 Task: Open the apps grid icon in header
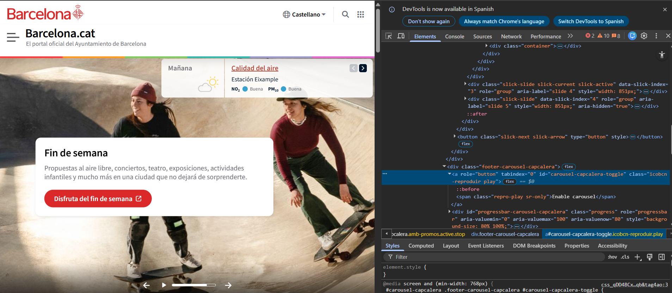tap(360, 14)
